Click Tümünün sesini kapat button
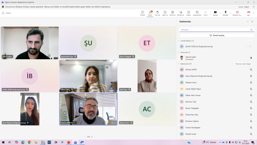The width and height of the screenshot is (257, 145). click(243, 64)
